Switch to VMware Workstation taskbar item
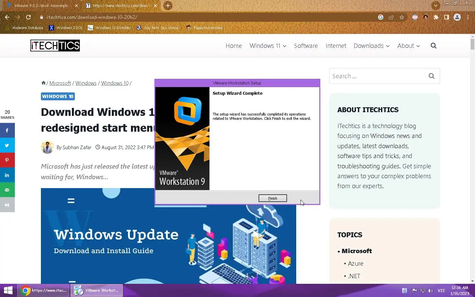This screenshot has width=475, height=297. 96,290
